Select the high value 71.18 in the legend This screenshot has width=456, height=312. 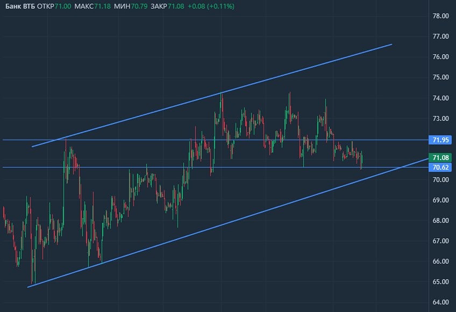pos(102,6)
